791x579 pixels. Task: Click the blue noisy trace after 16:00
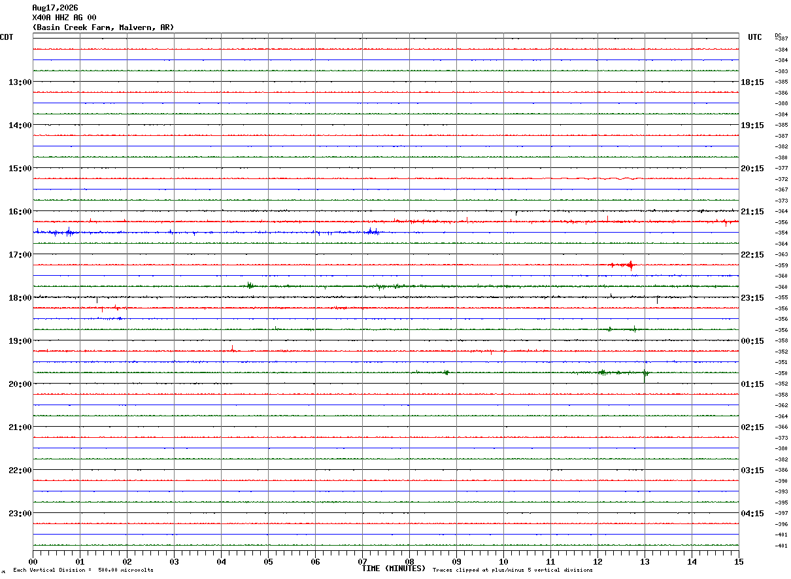coord(206,232)
